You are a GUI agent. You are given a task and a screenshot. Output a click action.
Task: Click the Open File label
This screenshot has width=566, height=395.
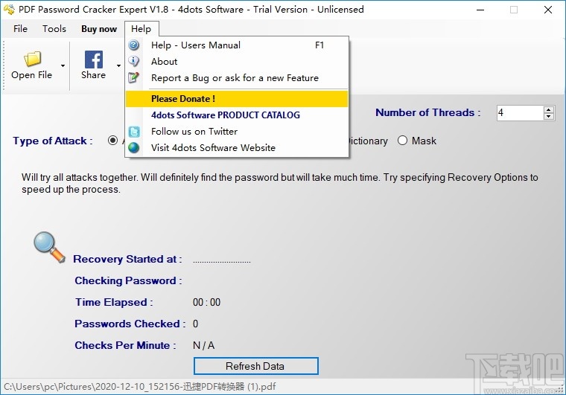point(32,75)
